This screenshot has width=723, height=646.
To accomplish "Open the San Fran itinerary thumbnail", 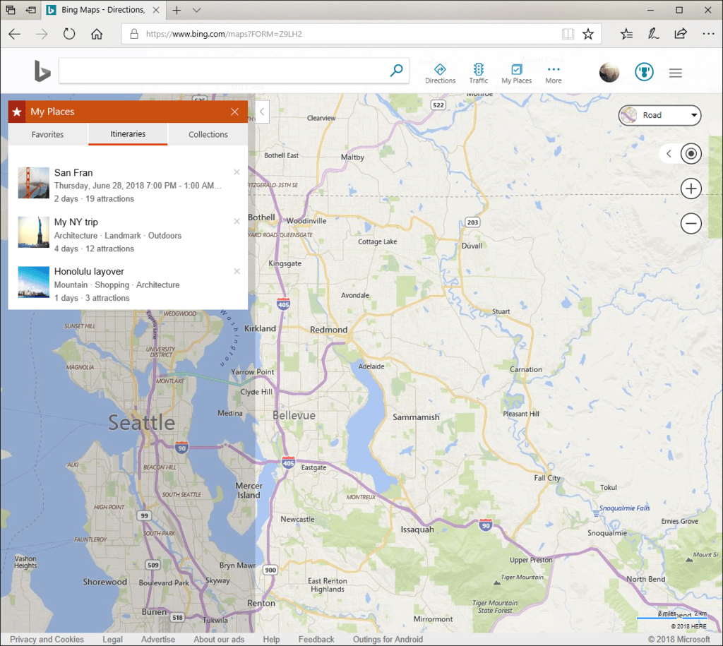I will click(x=34, y=183).
